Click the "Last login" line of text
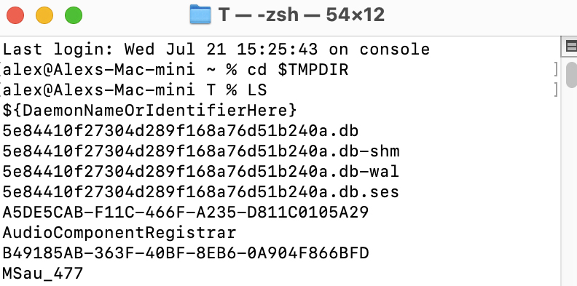Image resolution: width=577 pixels, height=286 pixels. (x=216, y=49)
